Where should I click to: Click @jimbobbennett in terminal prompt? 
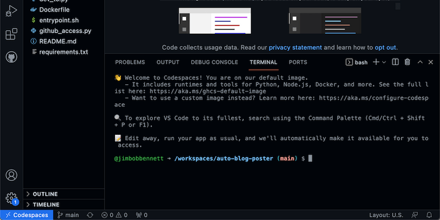pos(139,158)
